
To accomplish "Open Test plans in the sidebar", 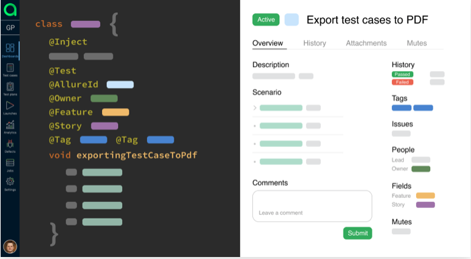I will click(x=10, y=89).
